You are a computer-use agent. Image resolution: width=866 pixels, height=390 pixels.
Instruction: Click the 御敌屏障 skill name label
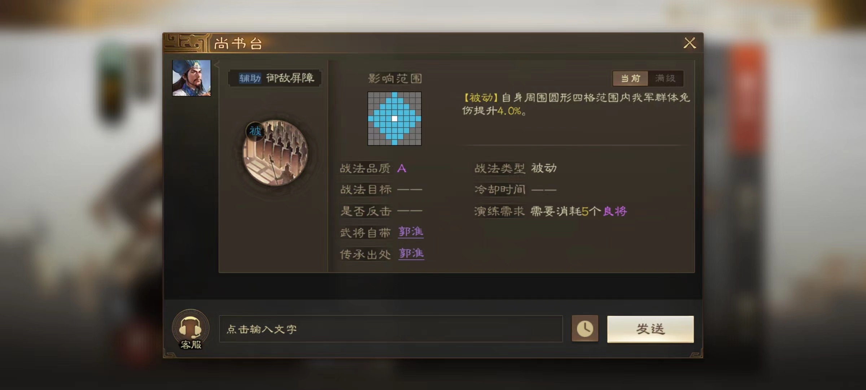pos(290,78)
